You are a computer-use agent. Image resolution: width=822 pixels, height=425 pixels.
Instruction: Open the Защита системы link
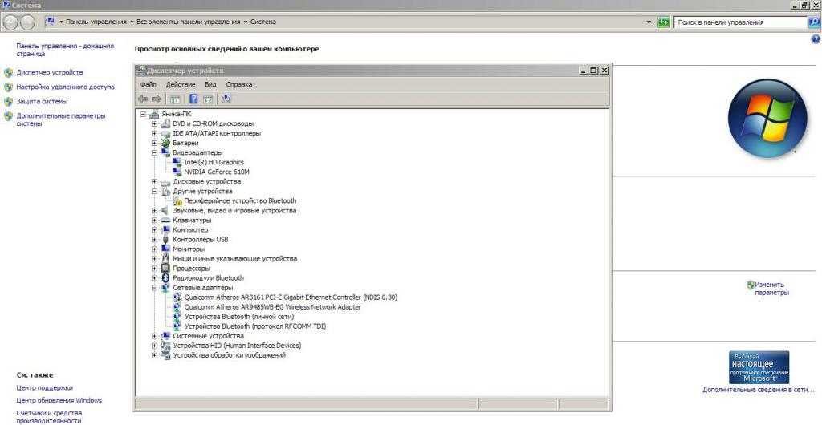pos(42,102)
